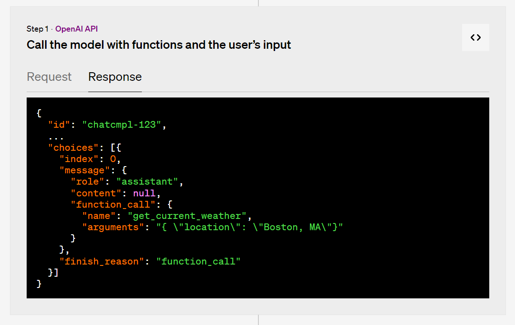The width and height of the screenshot is (515, 325).
Task: Select the Response tab
Action: tap(115, 77)
